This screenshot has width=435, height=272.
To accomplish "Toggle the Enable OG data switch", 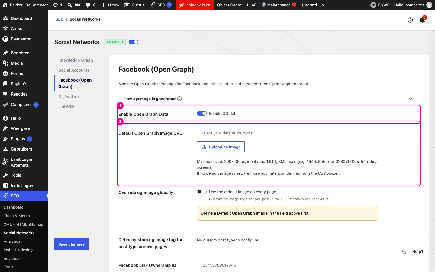I will point(202,113).
